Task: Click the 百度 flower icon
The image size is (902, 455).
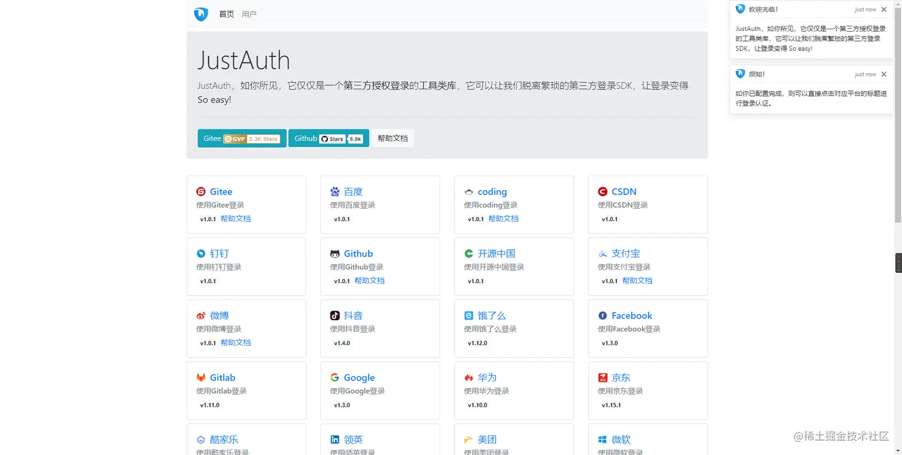Action: (335, 191)
